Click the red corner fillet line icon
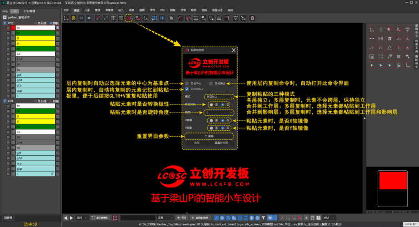This screenshot has width=419, height=227. (180, 18)
